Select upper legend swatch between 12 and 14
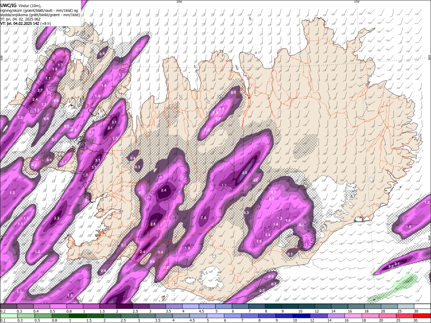This screenshot has width=431, height=323. coord(323,307)
